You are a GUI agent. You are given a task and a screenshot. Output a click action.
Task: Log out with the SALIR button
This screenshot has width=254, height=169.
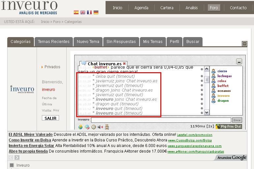[50, 118]
